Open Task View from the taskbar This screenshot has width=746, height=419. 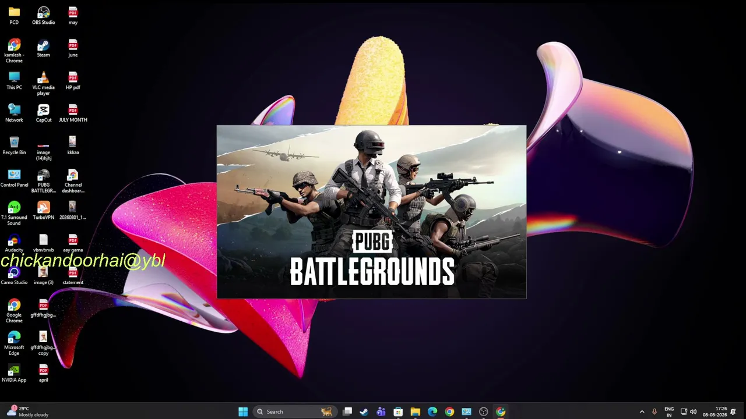click(x=347, y=412)
